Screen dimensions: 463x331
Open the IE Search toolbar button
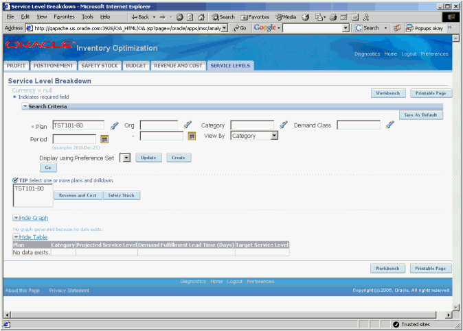pos(223,17)
